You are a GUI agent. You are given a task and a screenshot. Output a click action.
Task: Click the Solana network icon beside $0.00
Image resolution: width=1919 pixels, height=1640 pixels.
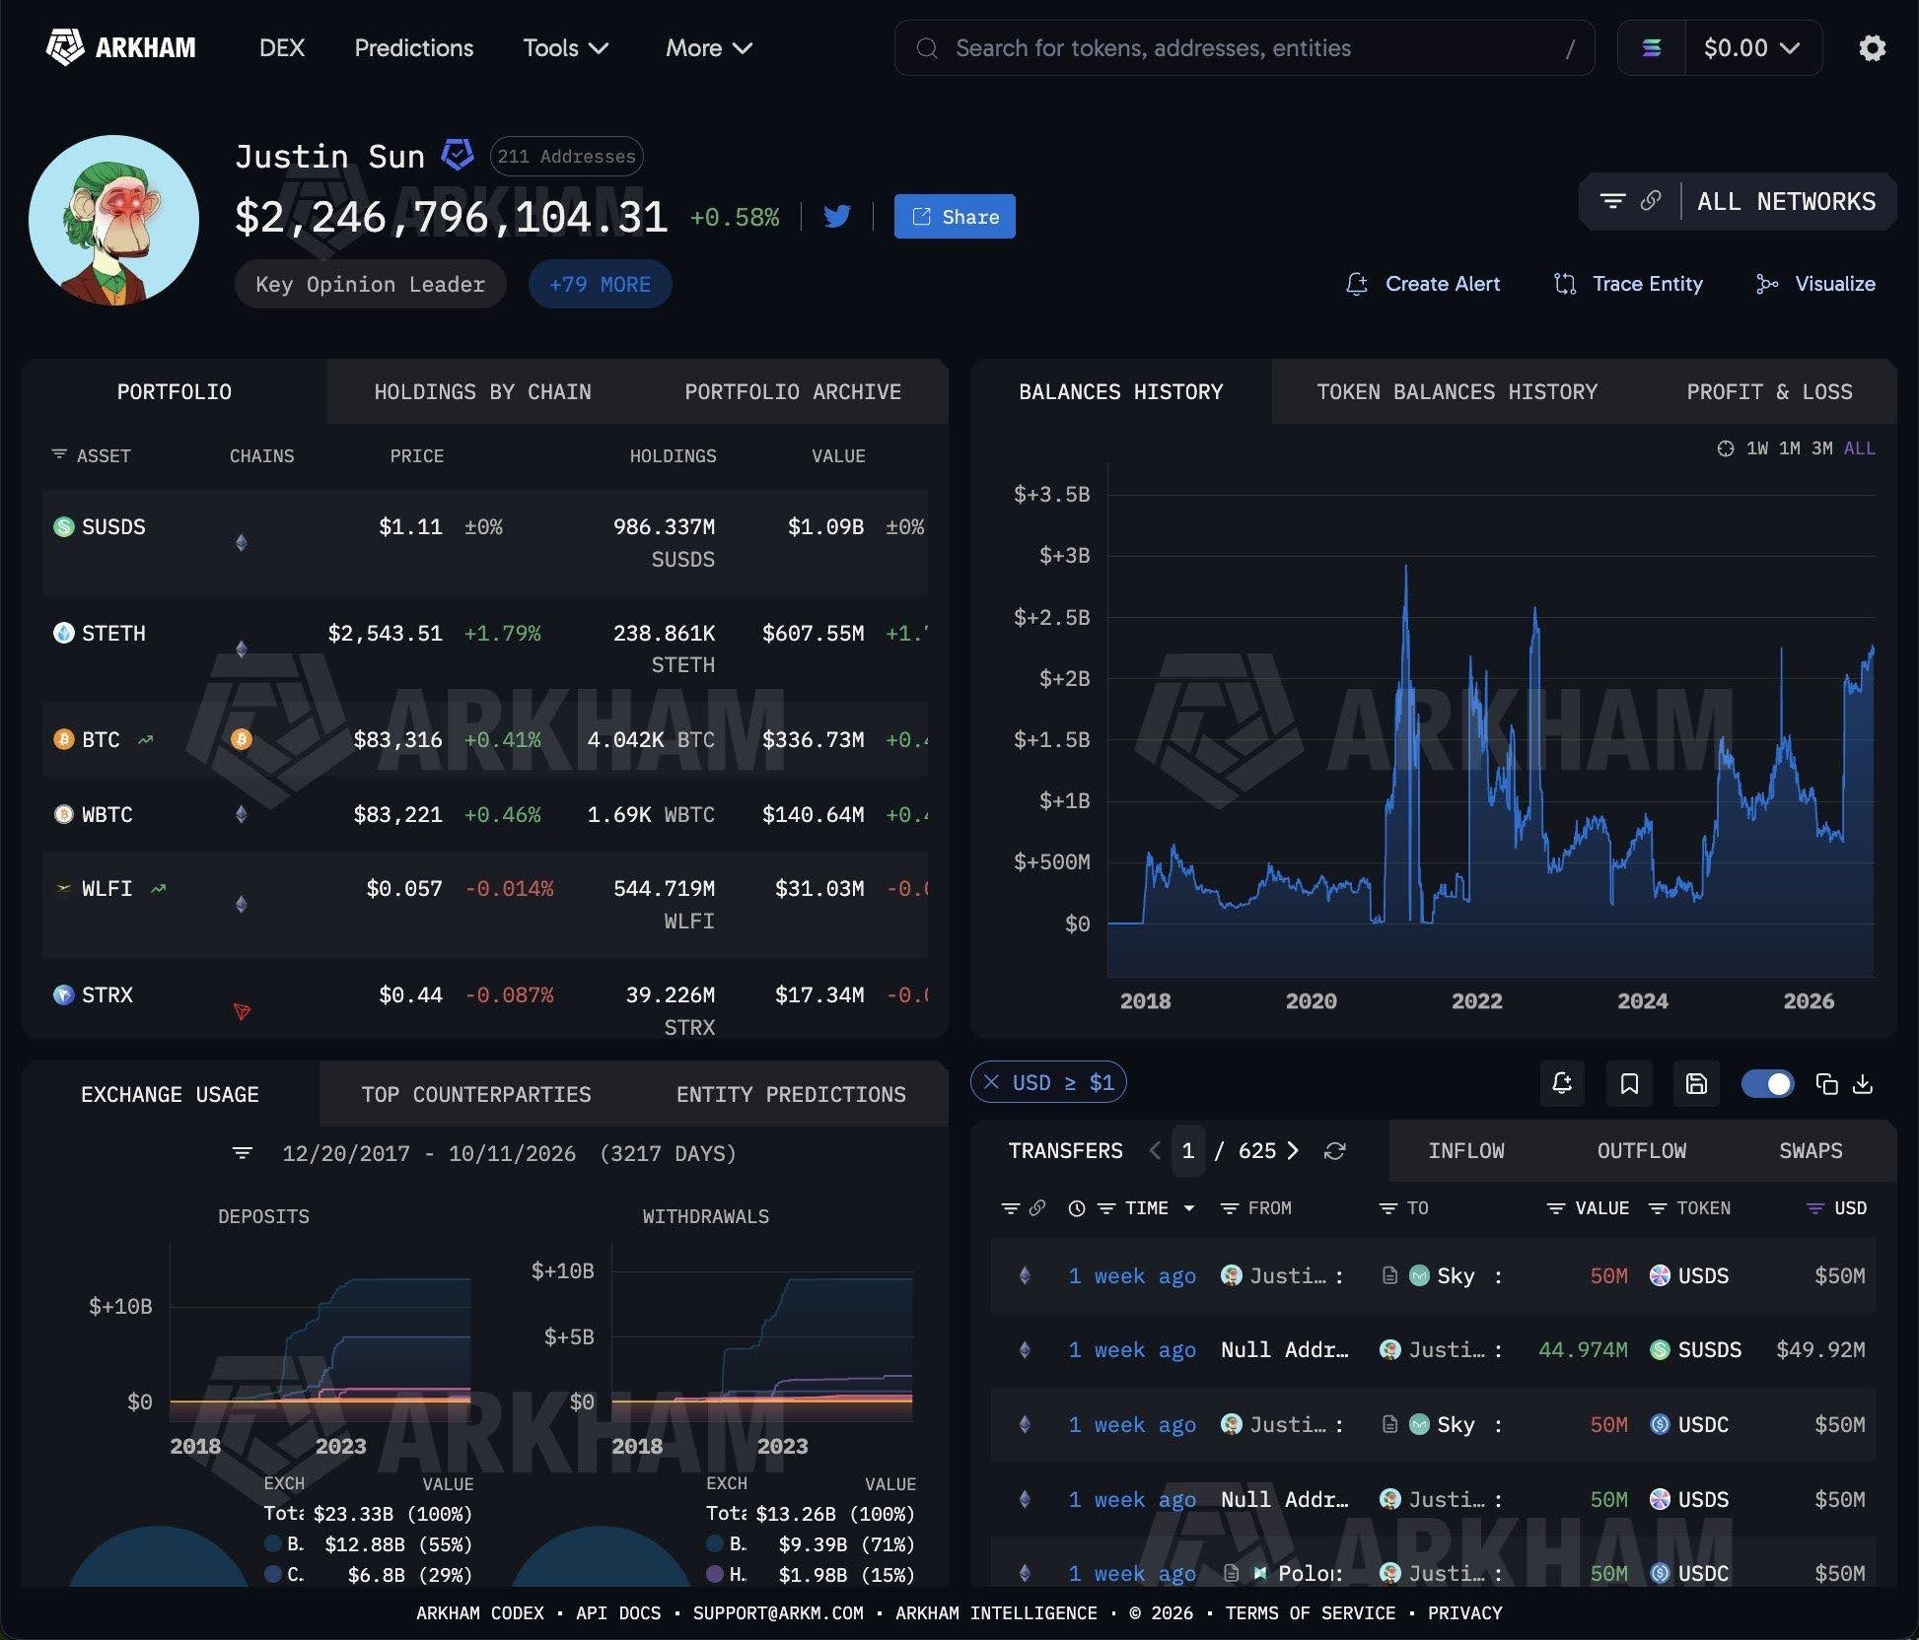1652,47
